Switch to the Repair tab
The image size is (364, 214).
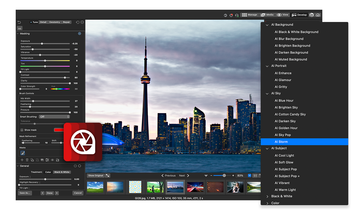coord(66,22)
